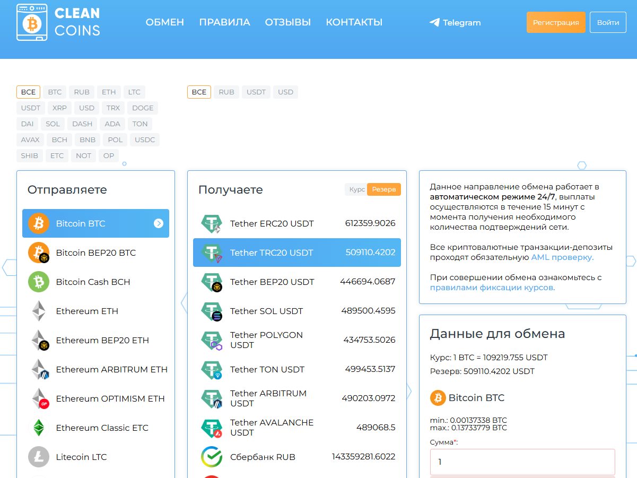Enable the USDT filter chip
Image resolution: width=637 pixels, height=478 pixels.
click(30, 108)
